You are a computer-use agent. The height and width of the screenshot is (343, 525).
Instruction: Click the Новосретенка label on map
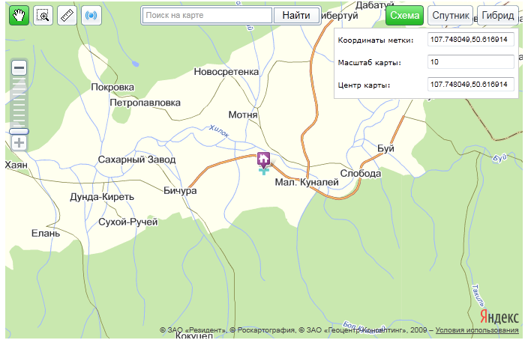[226, 72]
